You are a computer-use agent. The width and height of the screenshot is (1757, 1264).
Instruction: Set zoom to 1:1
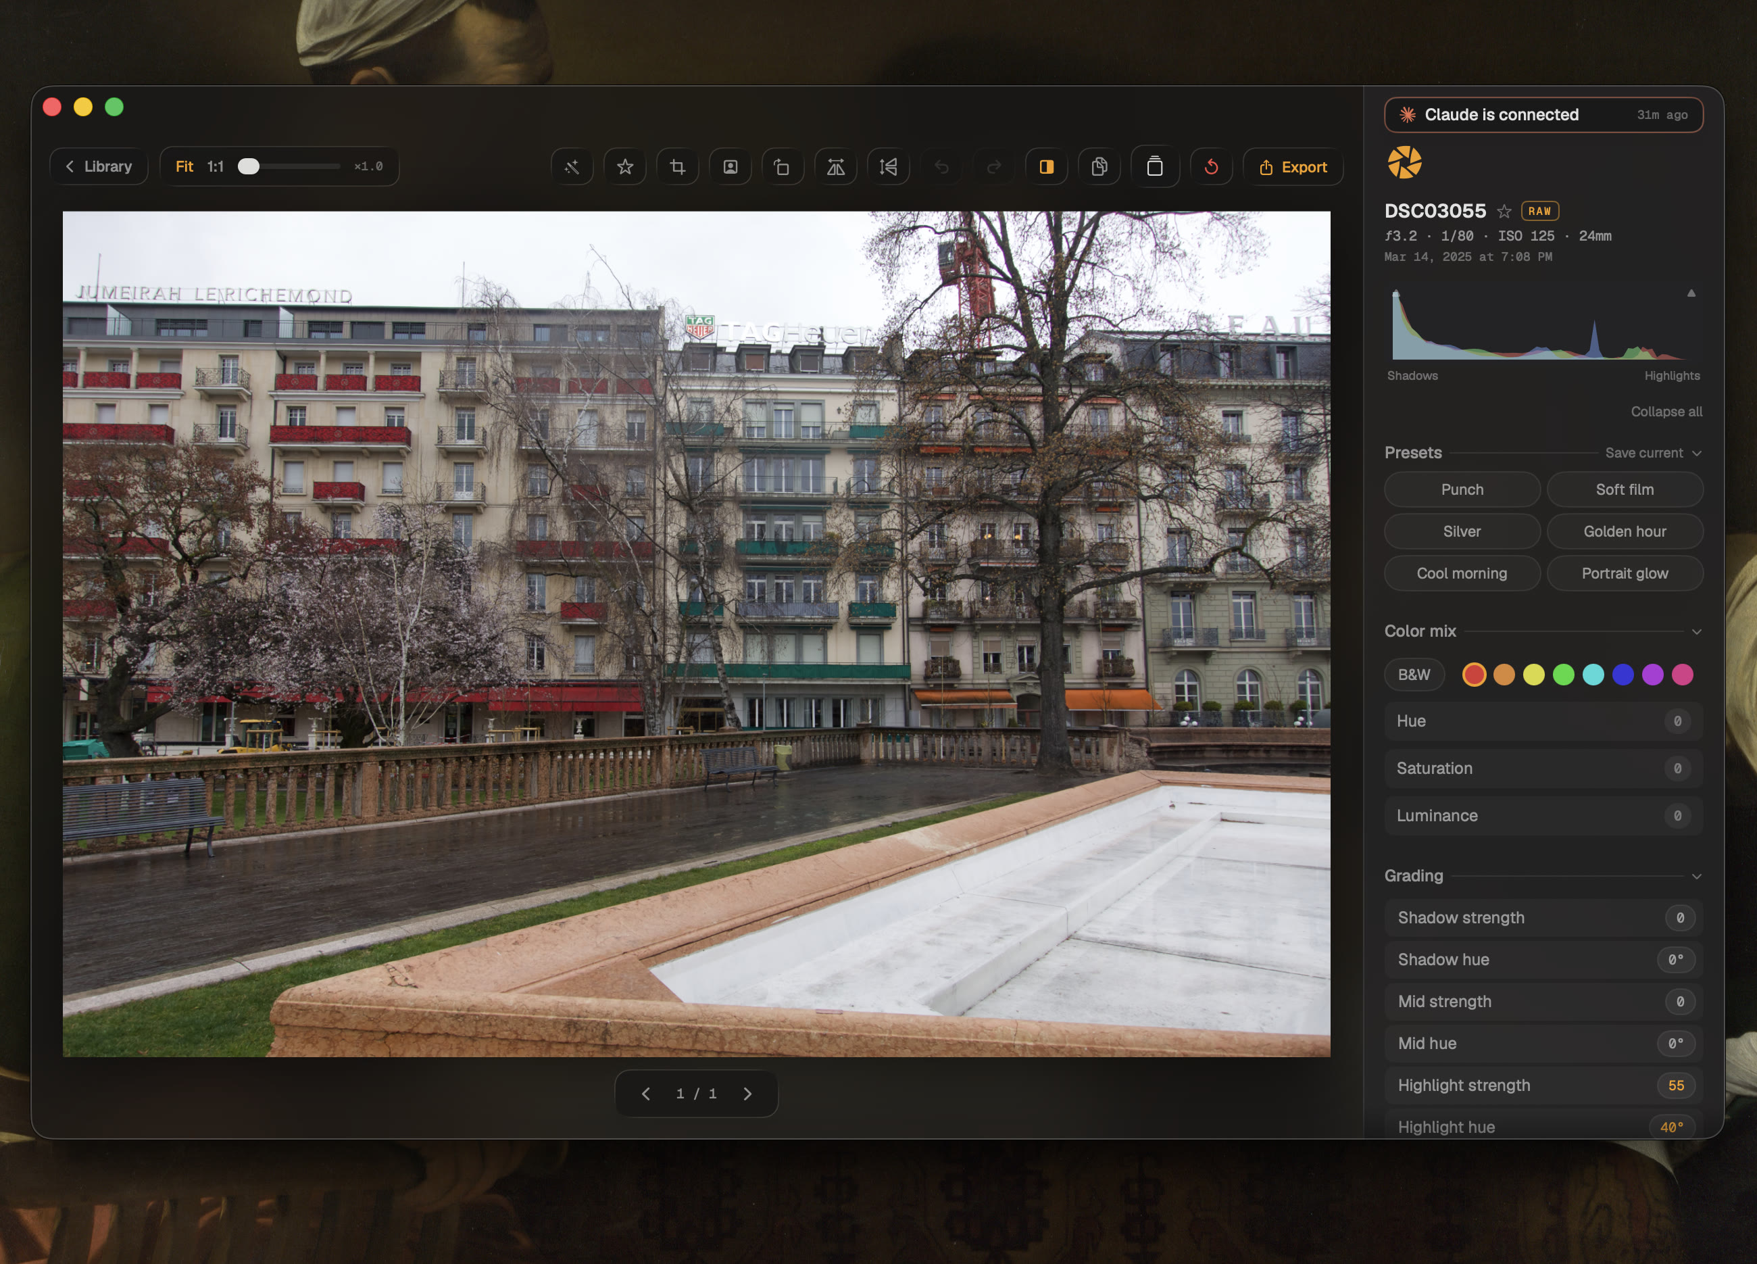[x=215, y=167]
